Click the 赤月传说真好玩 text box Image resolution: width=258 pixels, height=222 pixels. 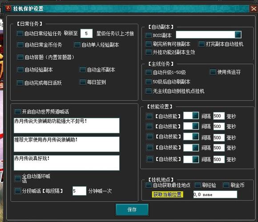pos(67,163)
